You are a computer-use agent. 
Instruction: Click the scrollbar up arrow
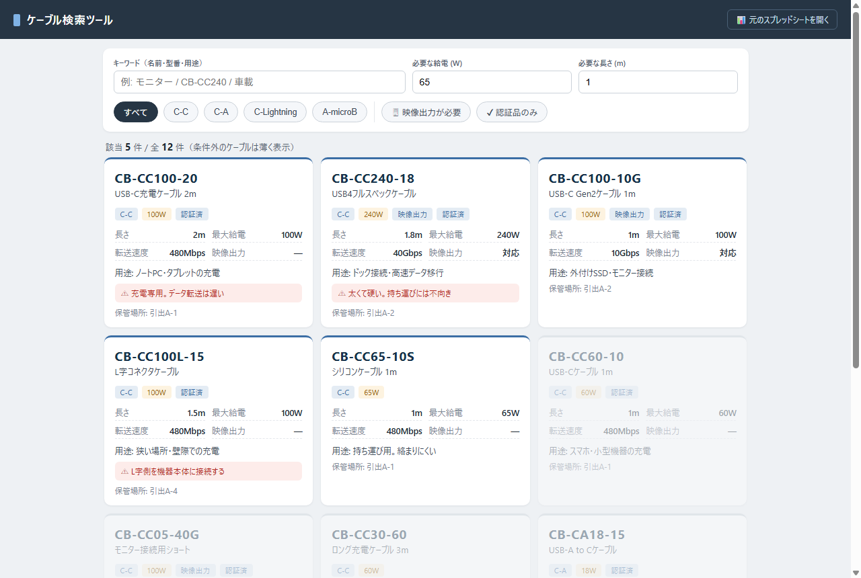[x=856, y=5]
